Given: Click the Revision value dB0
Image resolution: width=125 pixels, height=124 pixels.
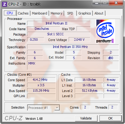Looking at the screenshot, I should [x=111, y=58].
